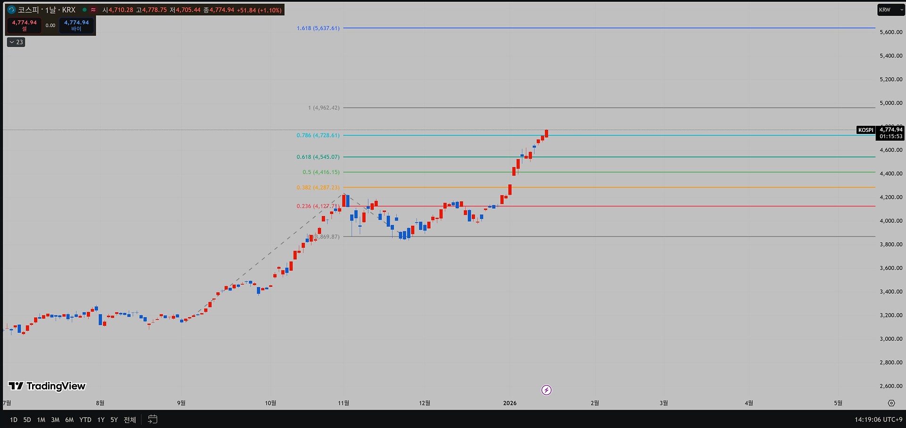Viewport: 906px width, 428px height.
Task: Select the 0.618 Fibonacci level line
Action: (609, 157)
